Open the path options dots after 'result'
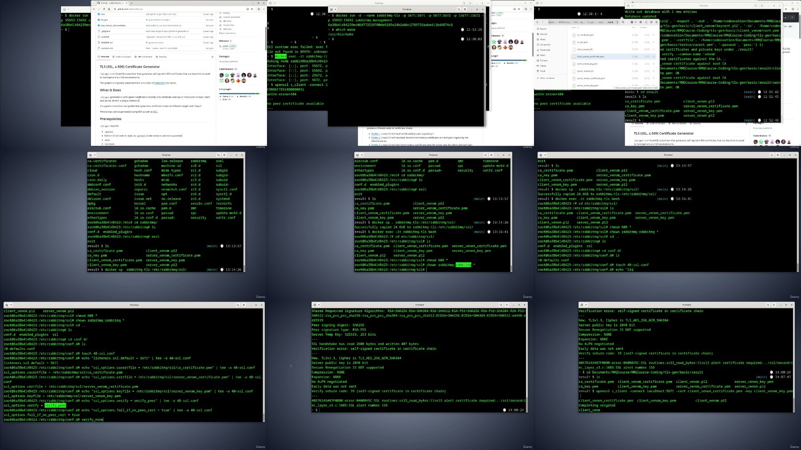This screenshot has height=450, width=801. click(x=617, y=22)
